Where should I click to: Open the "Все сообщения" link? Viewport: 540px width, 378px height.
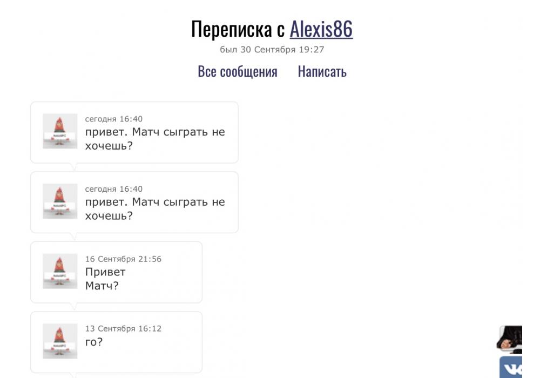click(x=237, y=71)
